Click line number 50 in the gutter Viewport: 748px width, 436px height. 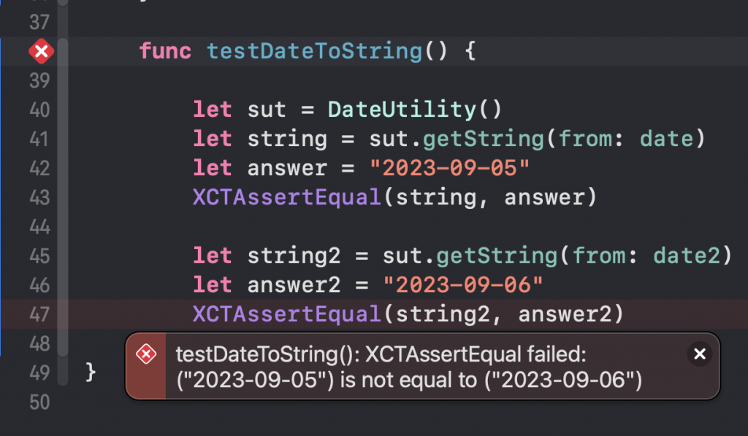click(x=39, y=402)
